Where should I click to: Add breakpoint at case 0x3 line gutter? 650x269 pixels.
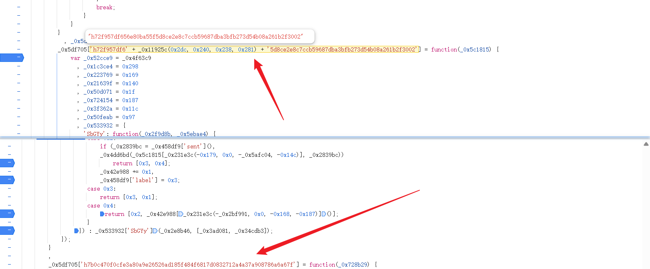point(9,189)
